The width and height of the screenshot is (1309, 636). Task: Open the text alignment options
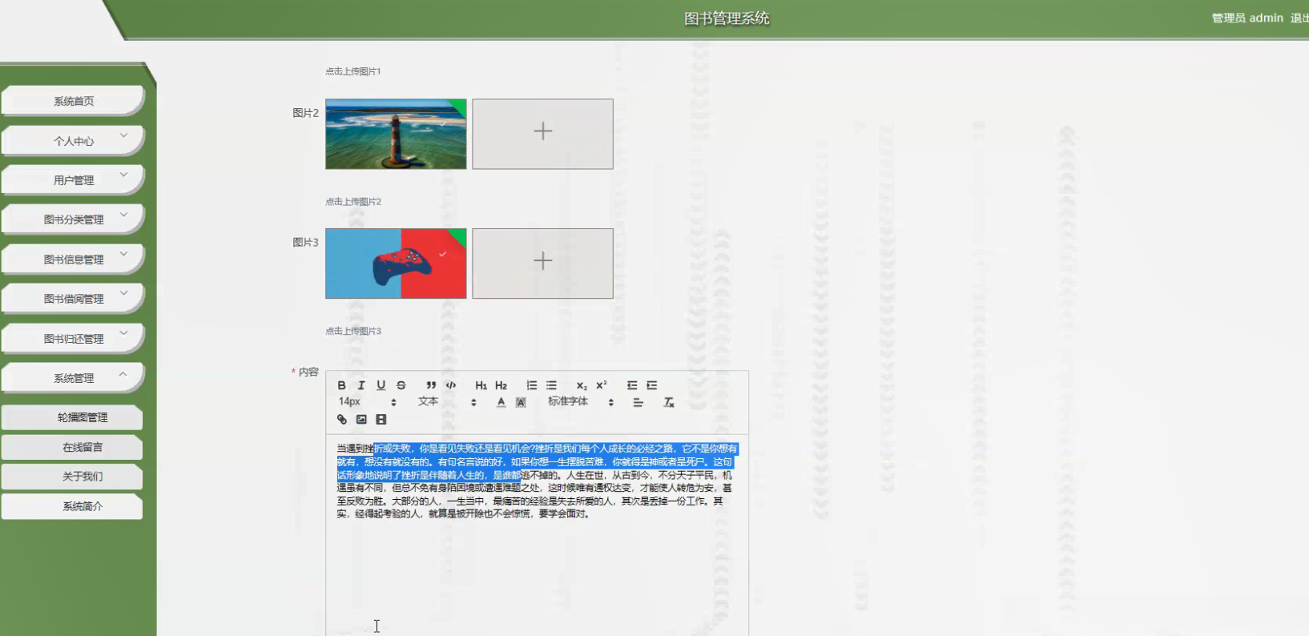tap(638, 402)
